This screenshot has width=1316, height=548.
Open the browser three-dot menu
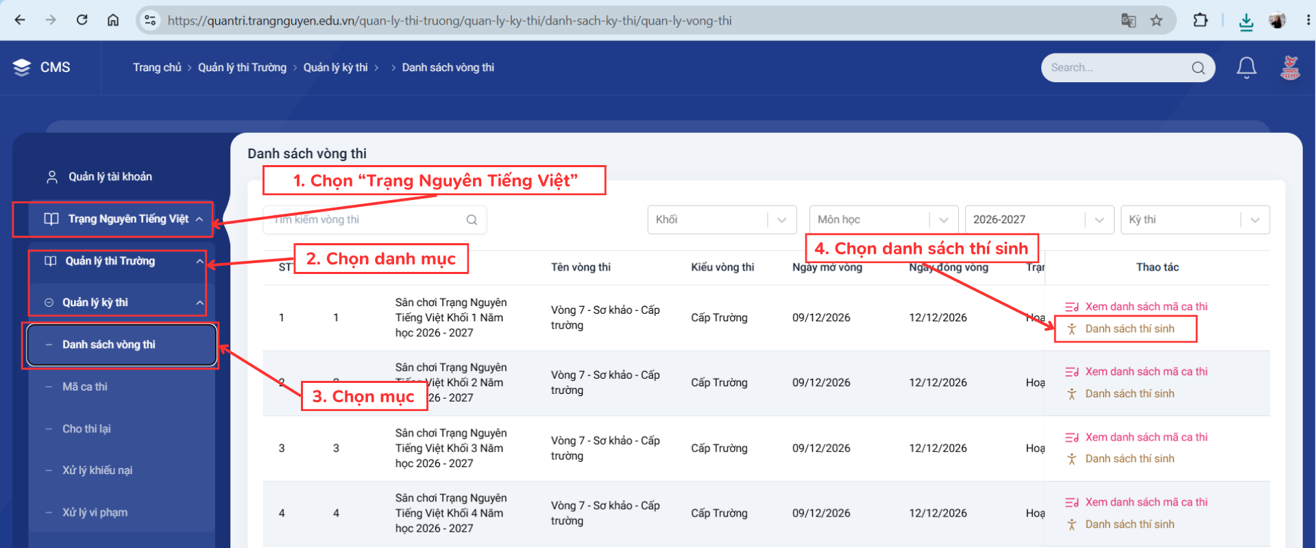pyautogui.click(x=1307, y=20)
